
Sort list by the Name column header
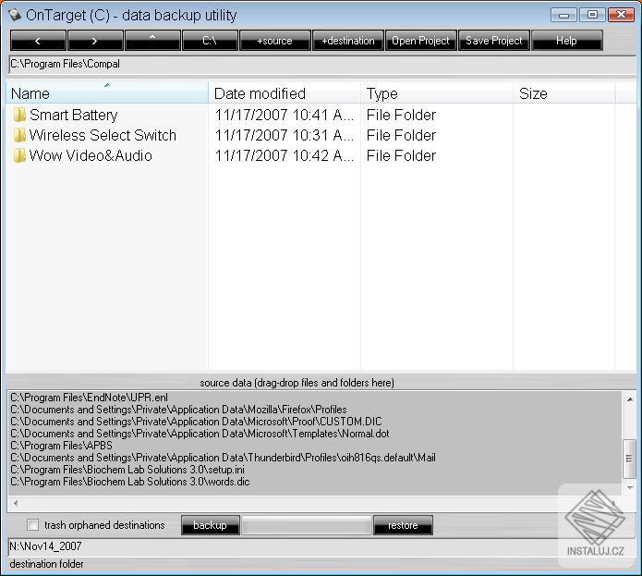107,93
